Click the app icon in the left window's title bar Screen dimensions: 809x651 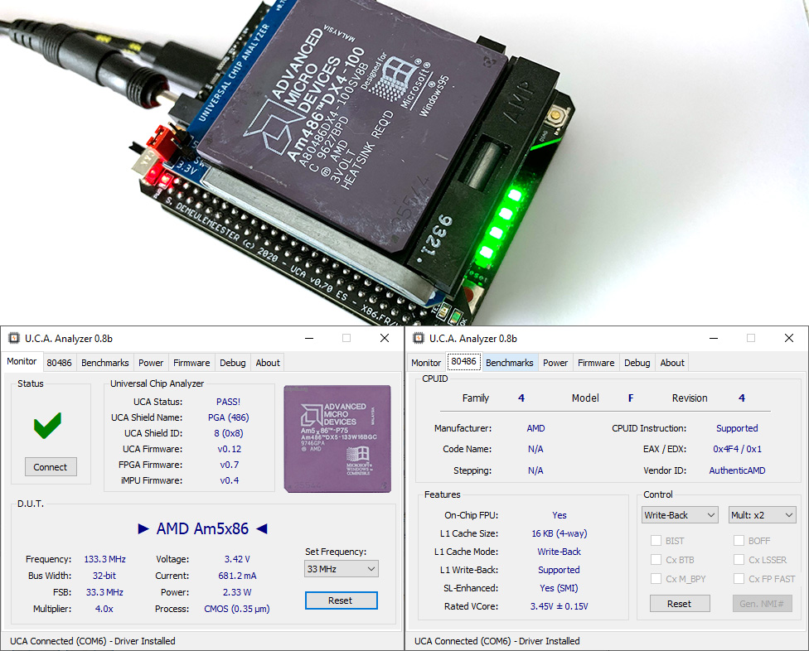pos(14,338)
